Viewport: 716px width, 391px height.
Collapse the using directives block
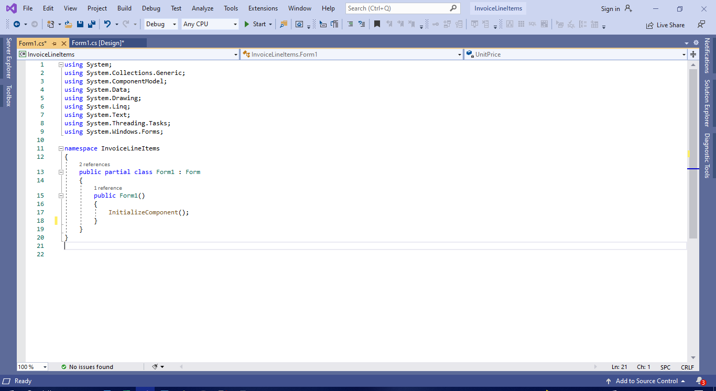(61, 64)
